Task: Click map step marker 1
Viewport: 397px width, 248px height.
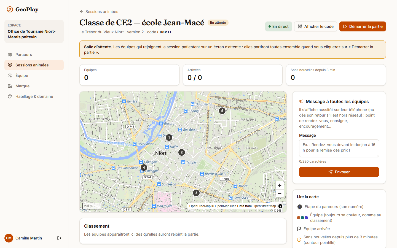Action: point(169,137)
